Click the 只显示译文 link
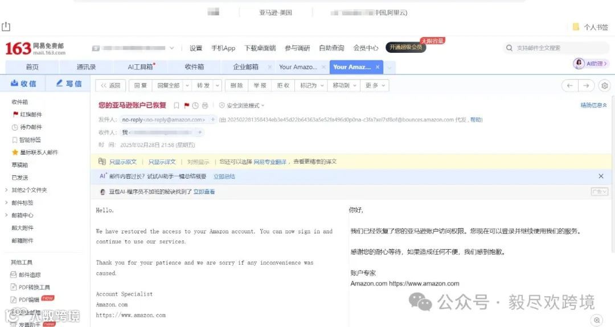Image resolution: width=615 pixels, height=327 pixels. [162, 162]
